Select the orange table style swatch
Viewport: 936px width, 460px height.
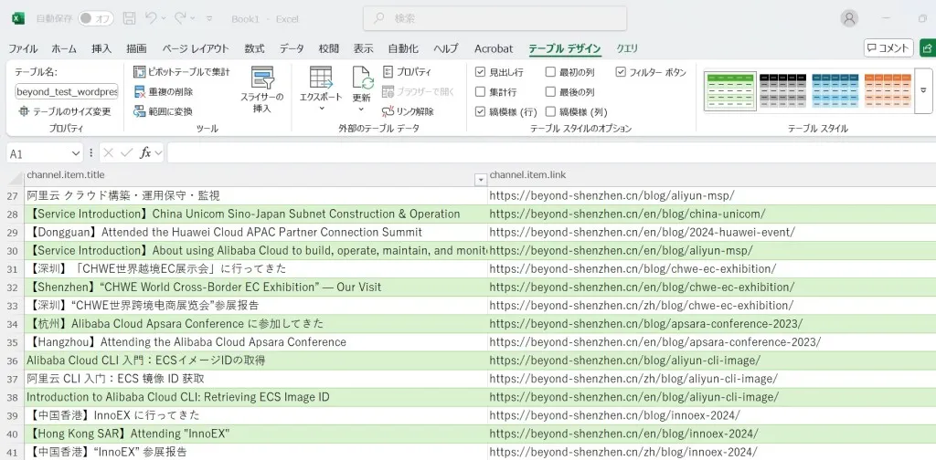pos(887,89)
